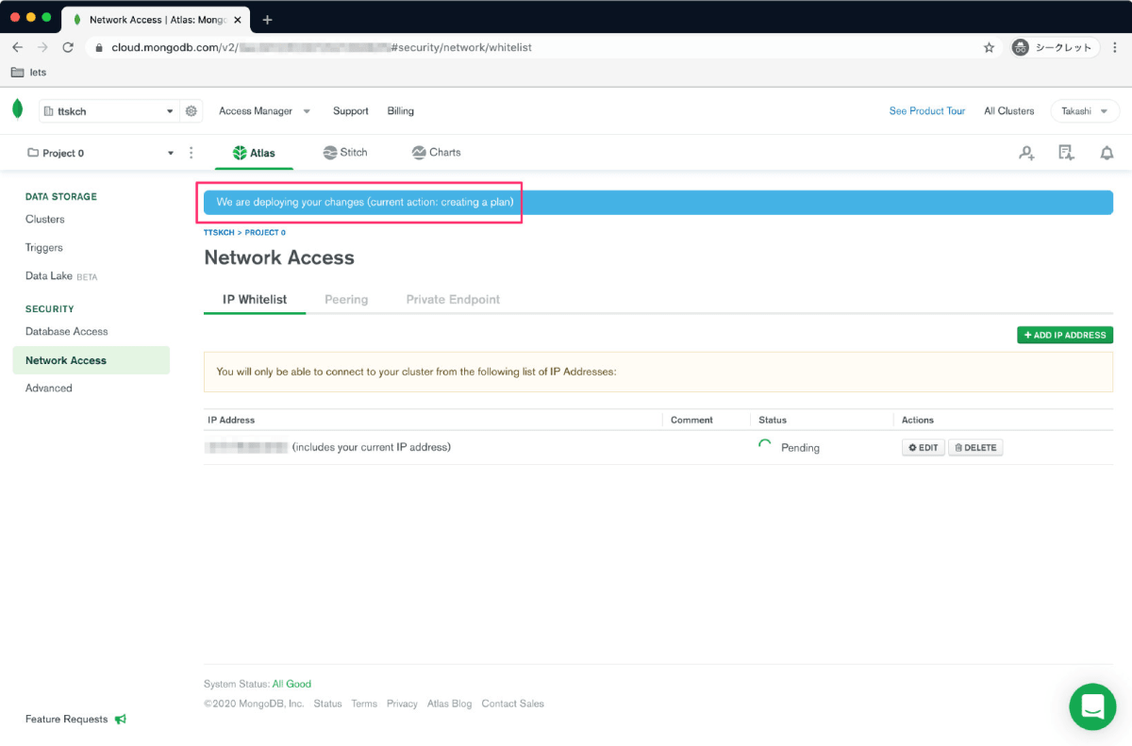Click the MongoDB leaf logo

coord(17,109)
